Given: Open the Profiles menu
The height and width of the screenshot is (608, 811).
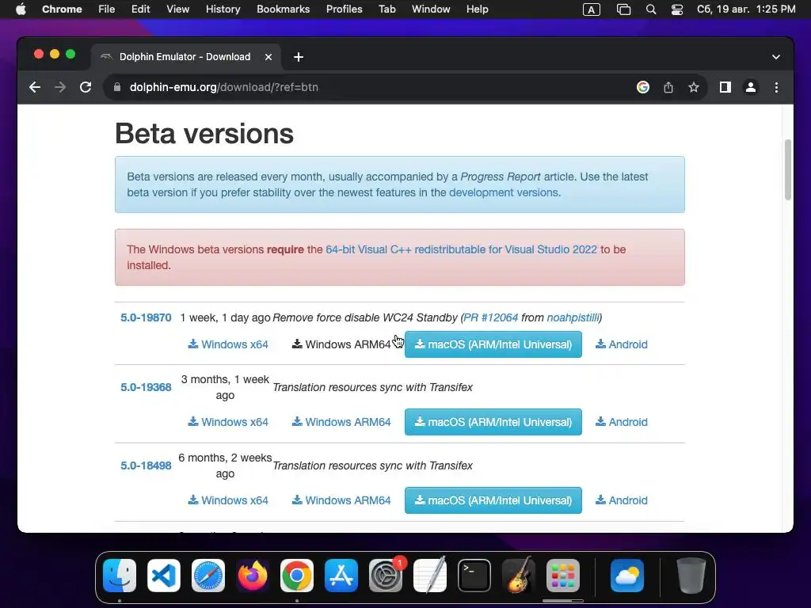Looking at the screenshot, I should click(x=344, y=9).
